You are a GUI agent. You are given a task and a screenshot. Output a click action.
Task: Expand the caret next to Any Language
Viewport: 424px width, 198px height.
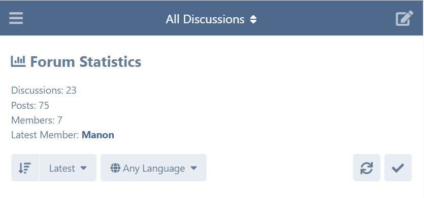(193, 168)
